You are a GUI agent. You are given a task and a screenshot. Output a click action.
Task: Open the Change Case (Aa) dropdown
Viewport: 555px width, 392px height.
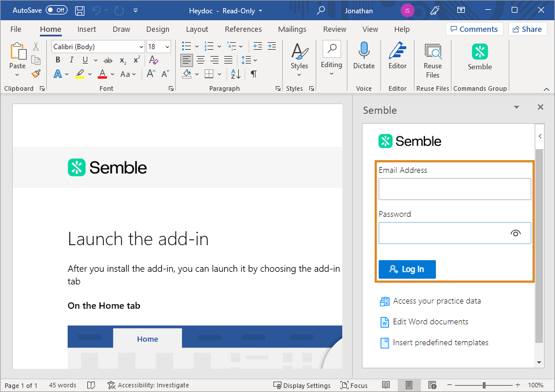(x=128, y=74)
